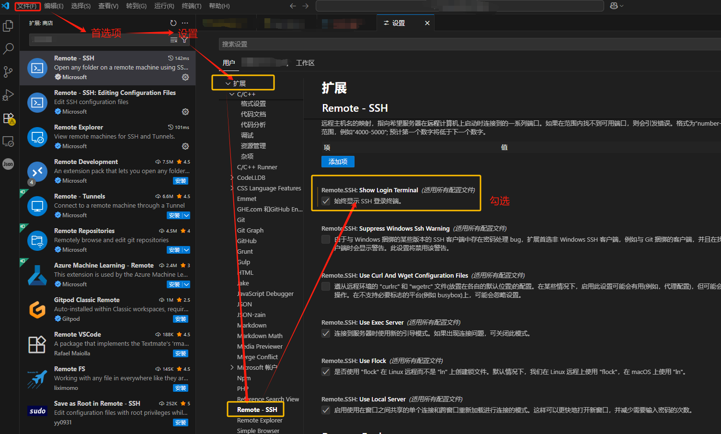The image size is (721, 434).
Task: Open Run and Debug view
Action: tap(8, 95)
